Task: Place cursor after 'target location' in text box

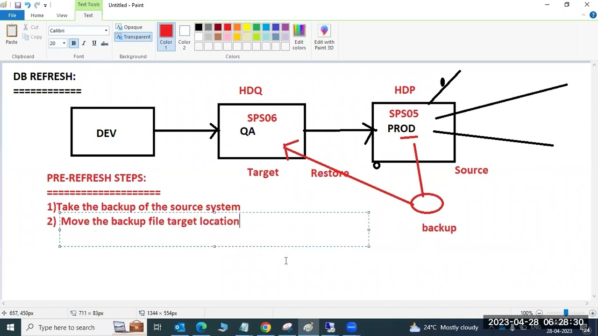Action: click(x=240, y=221)
